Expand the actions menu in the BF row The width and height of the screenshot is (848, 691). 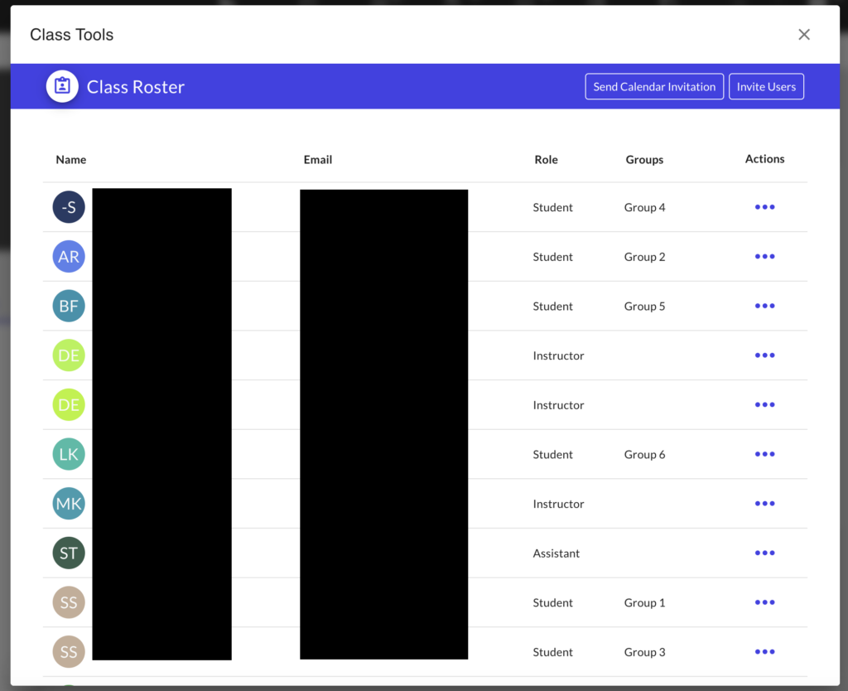tap(764, 306)
